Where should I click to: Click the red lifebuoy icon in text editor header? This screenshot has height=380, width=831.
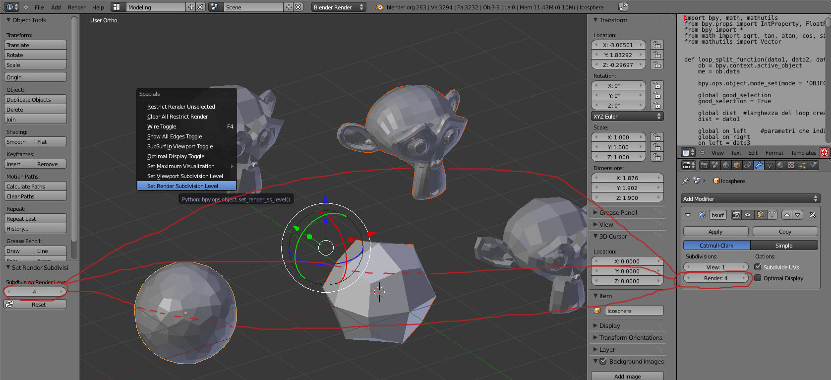(x=825, y=152)
